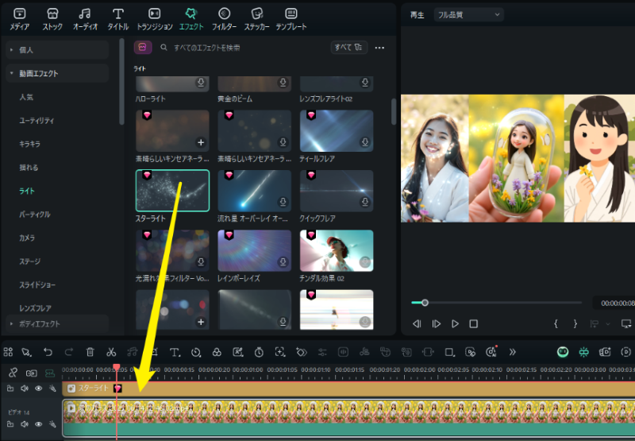Select the パーティクル effects category
The width and height of the screenshot is (635, 441).
[x=35, y=215]
